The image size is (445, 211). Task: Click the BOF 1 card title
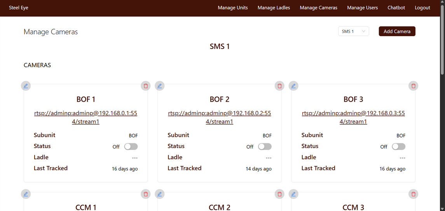coord(86,99)
